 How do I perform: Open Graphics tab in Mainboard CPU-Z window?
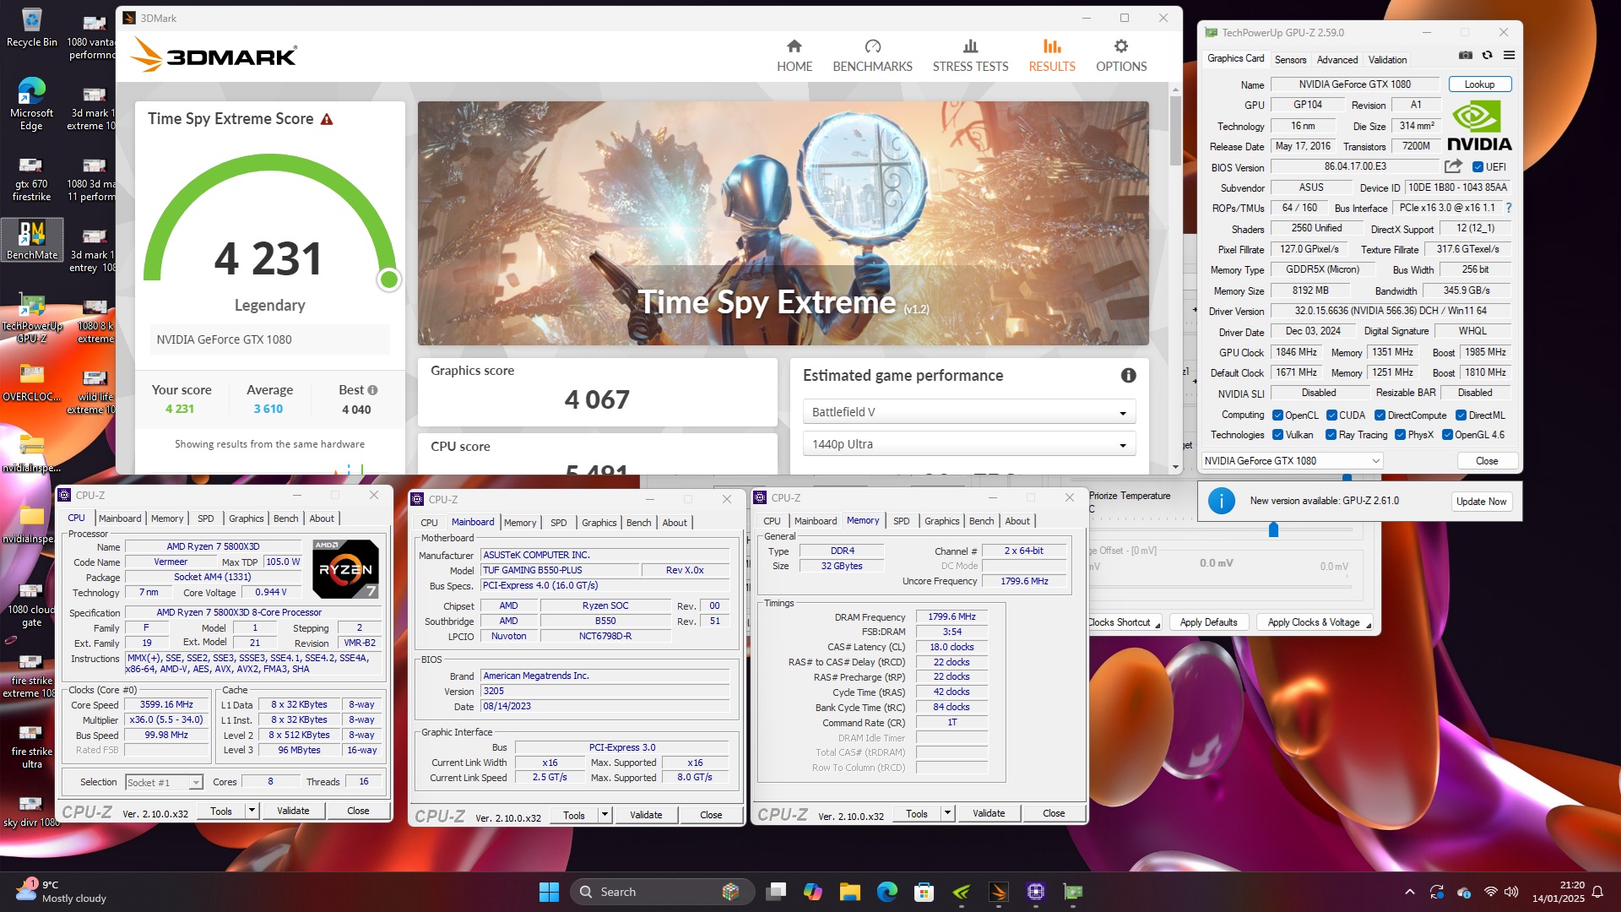599,523
